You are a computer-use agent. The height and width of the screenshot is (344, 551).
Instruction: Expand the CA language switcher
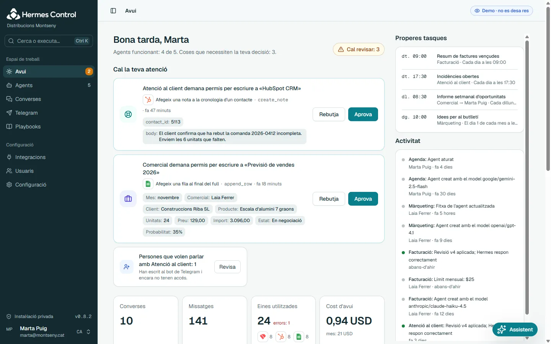pyautogui.click(x=84, y=332)
